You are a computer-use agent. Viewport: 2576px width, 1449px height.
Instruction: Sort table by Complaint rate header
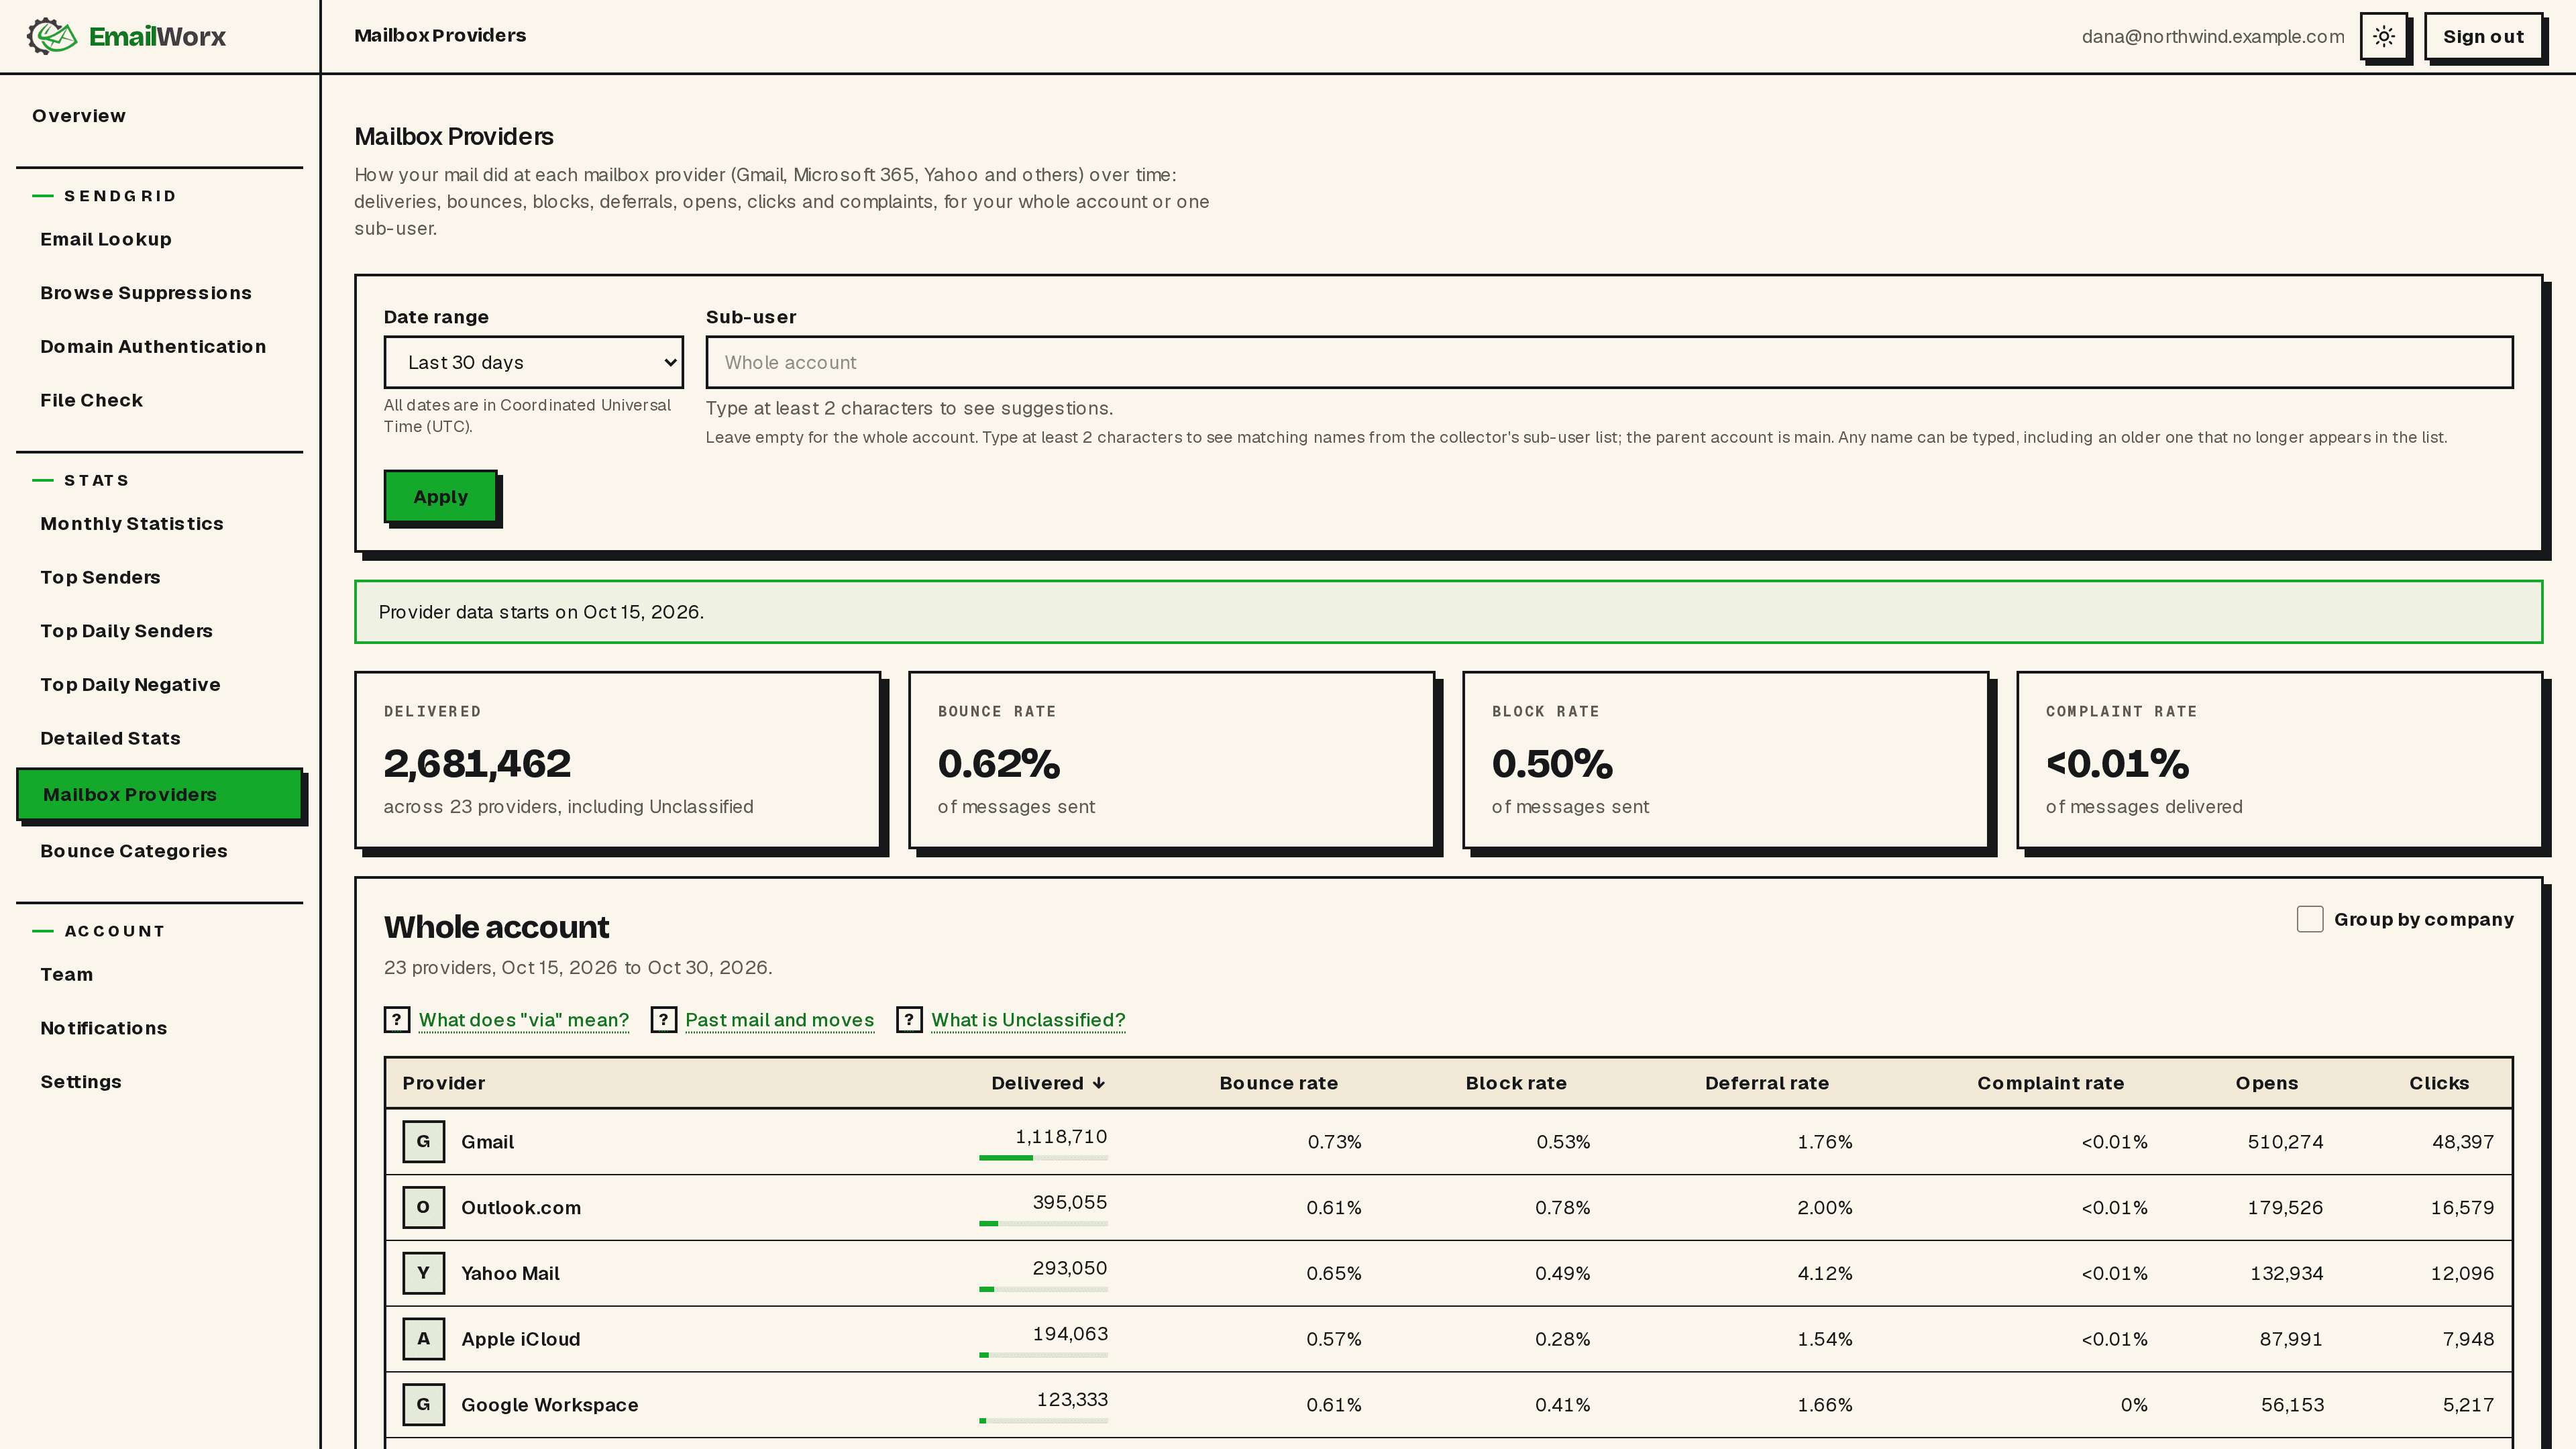point(2050,1083)
